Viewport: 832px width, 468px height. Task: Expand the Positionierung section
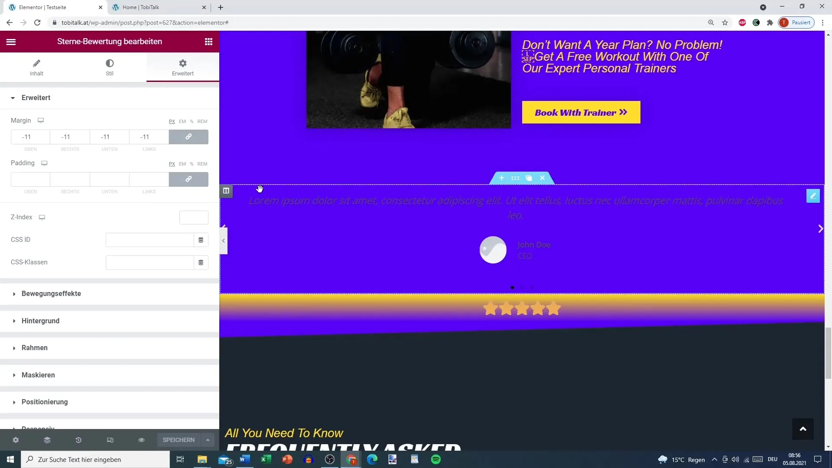tap(109, 402)
